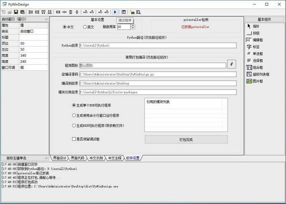Click the align right edges toolbar icon
This screenshot has height=204, width=286.
click(37, 12)
